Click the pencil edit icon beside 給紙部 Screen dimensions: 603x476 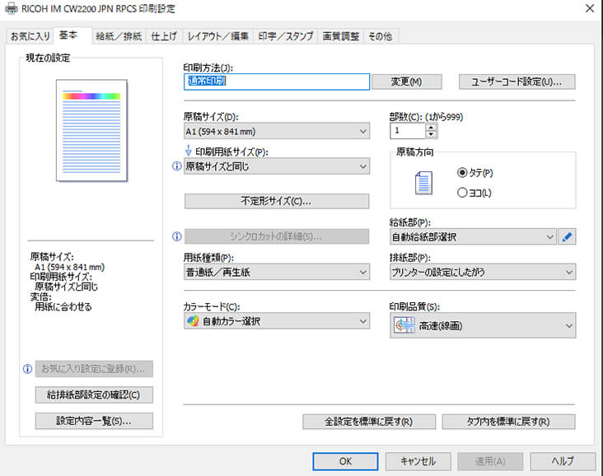[568, 237]
